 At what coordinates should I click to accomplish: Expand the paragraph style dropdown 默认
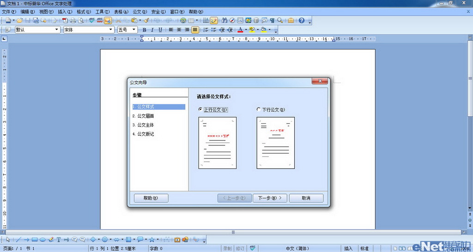click(x=57, y=30)
